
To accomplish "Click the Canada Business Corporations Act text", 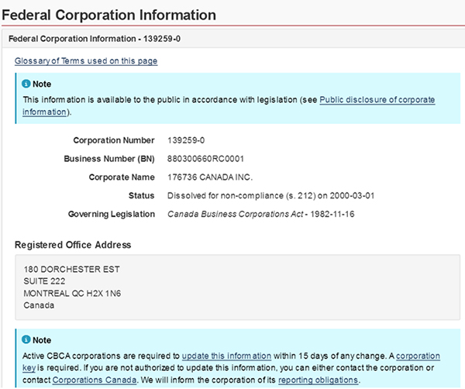I will [x=229, y=214].
